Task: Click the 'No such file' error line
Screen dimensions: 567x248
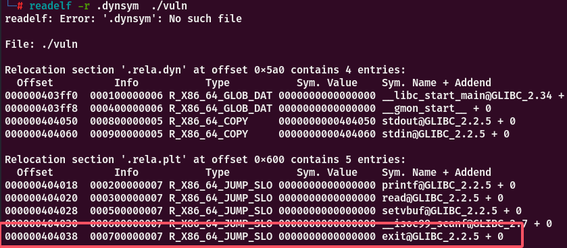Action: click(x=123, y=19)
